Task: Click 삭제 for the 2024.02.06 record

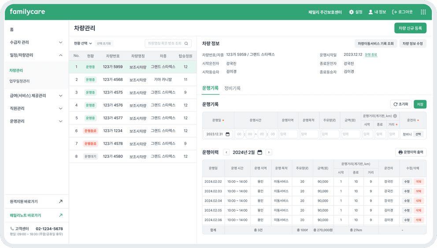Action: [418, 220]
